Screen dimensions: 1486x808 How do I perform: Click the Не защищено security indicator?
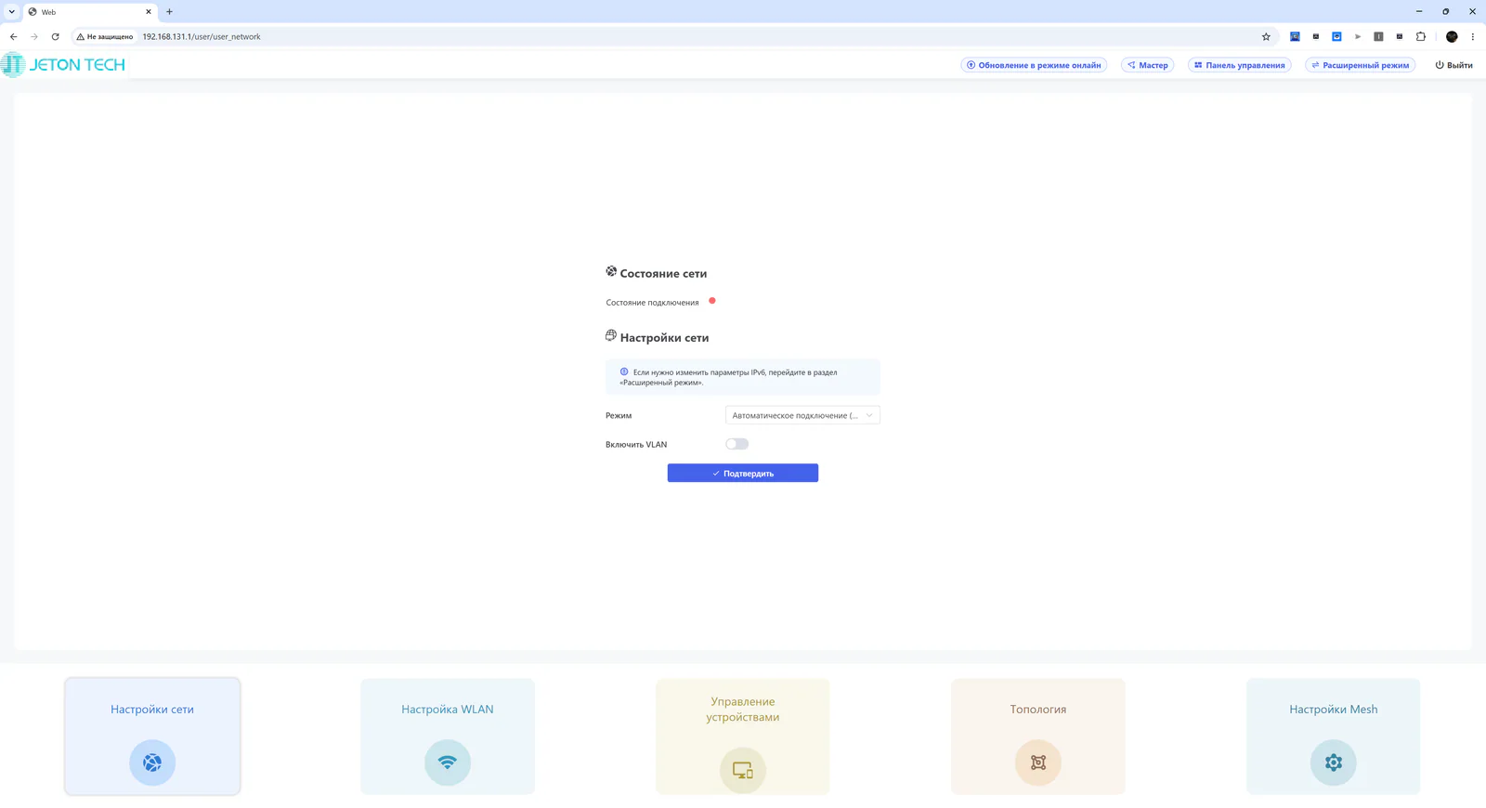pyautogui.click(x=104, y=37)
